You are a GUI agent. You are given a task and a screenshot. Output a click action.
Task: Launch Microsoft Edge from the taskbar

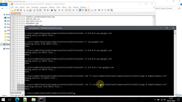17,99
